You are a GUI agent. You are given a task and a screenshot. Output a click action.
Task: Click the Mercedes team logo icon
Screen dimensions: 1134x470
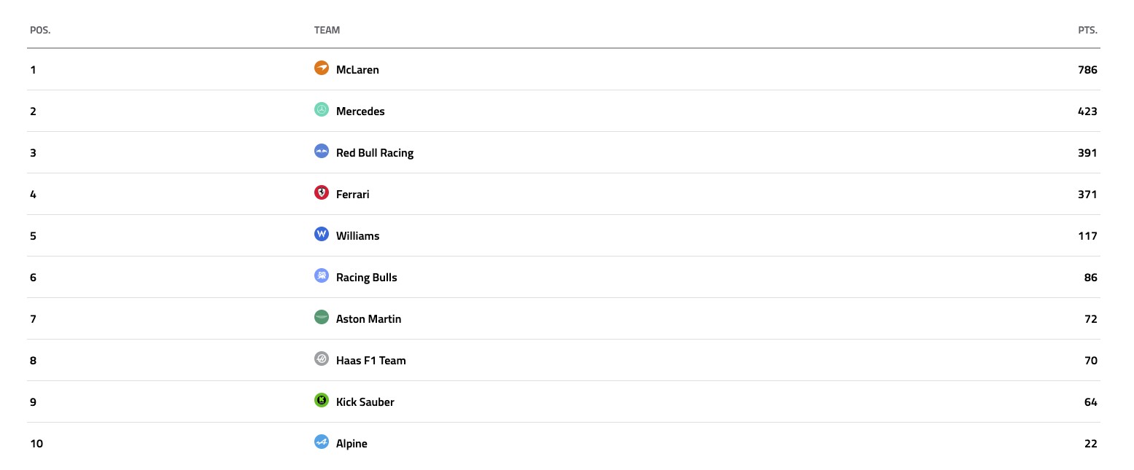(x=322, y=109)
